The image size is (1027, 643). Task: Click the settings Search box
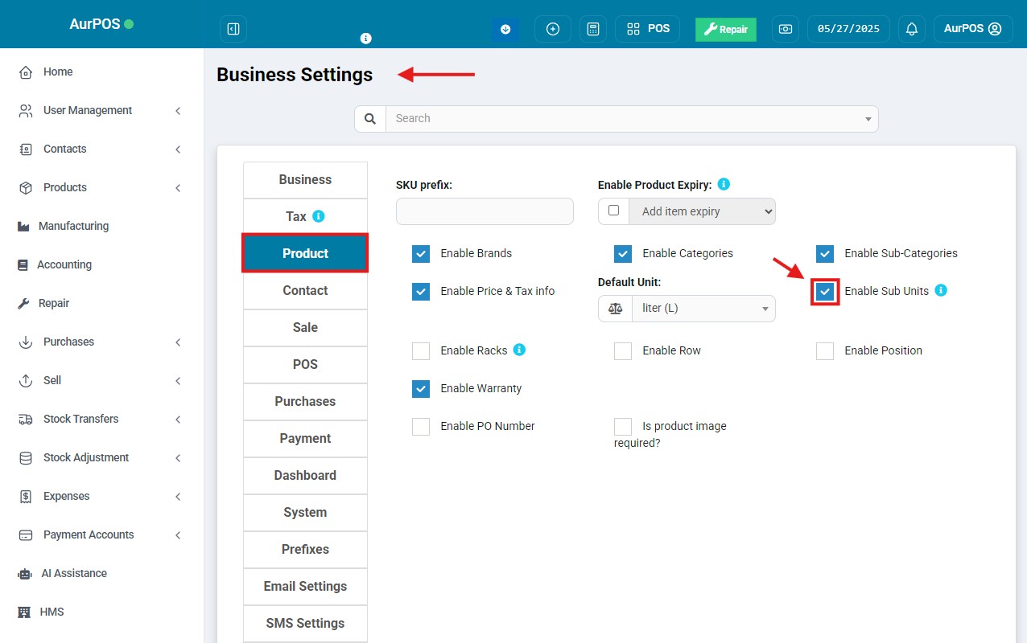click(632, 119)
